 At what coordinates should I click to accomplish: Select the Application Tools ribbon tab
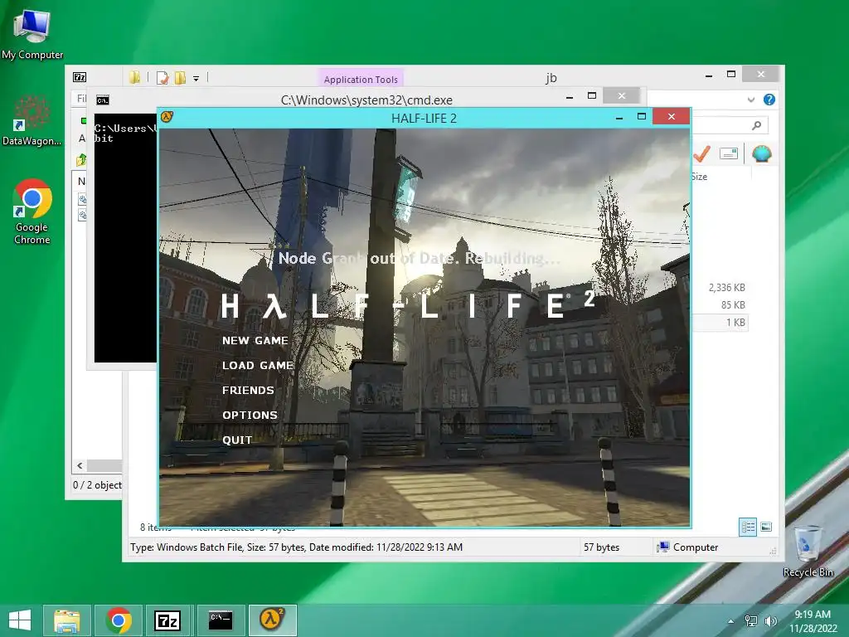tap(361, 79)
